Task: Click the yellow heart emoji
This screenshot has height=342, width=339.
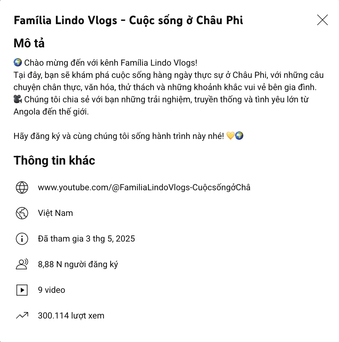Action: [230, 136]
